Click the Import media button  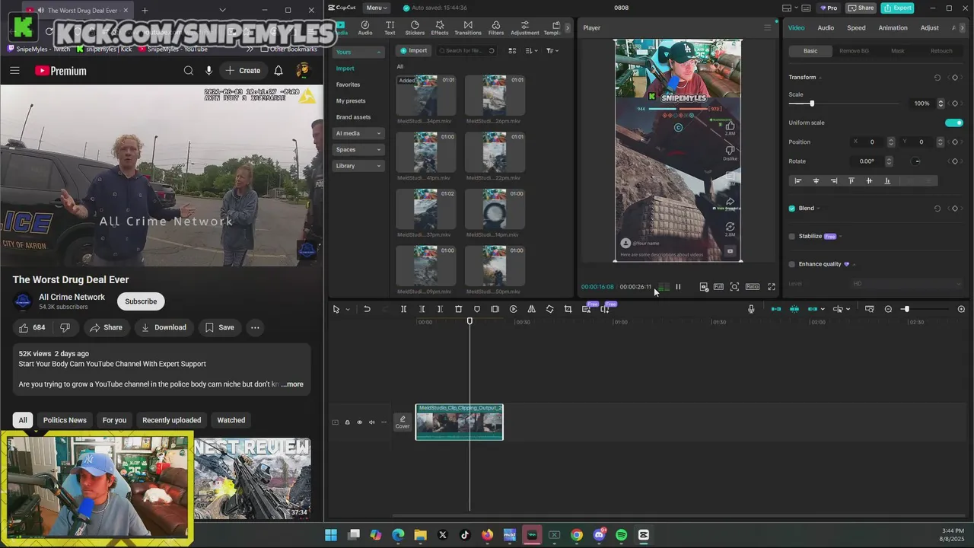[x=414, y=51]
